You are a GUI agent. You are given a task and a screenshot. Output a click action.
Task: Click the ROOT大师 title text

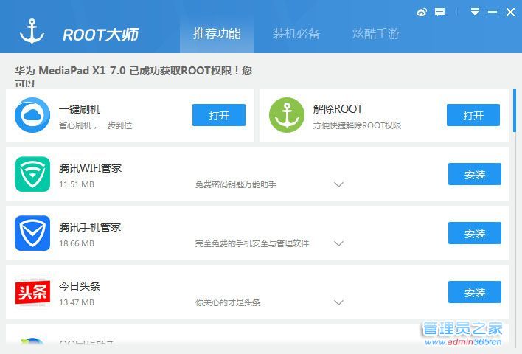tap(100, 35)
